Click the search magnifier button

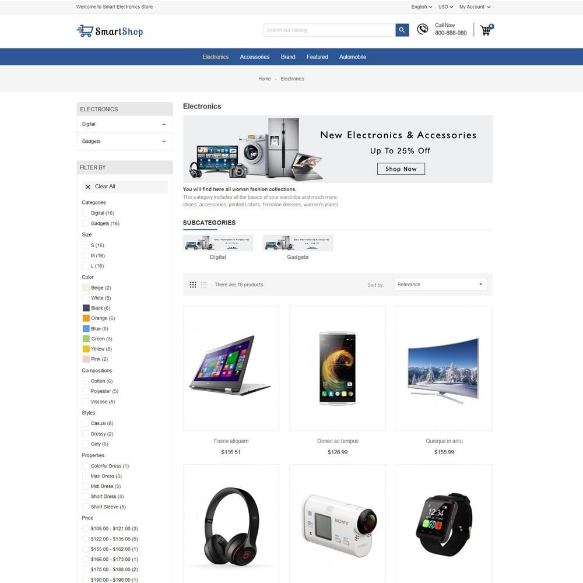[x=402, y=30]
